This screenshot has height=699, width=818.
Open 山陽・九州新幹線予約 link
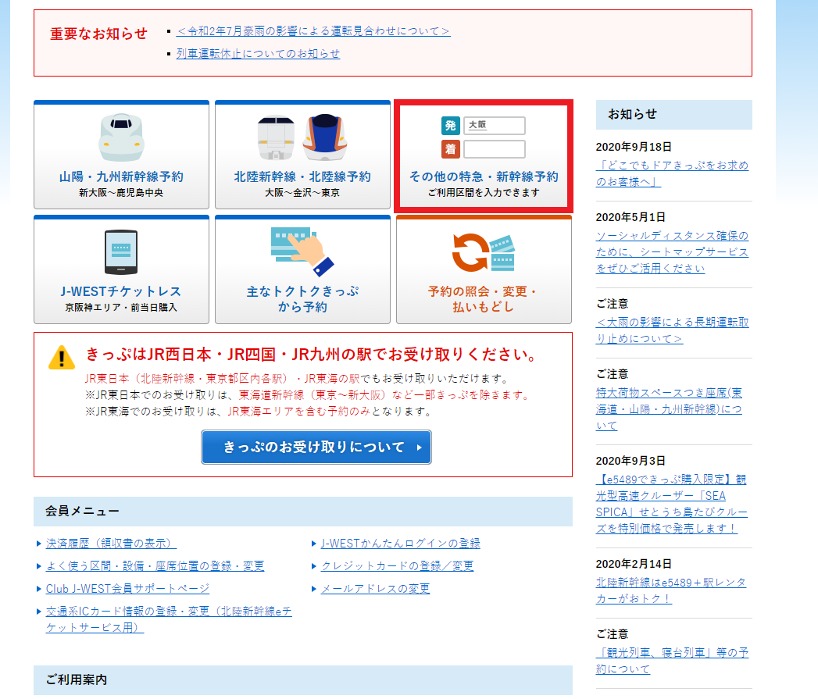(122, 177)
